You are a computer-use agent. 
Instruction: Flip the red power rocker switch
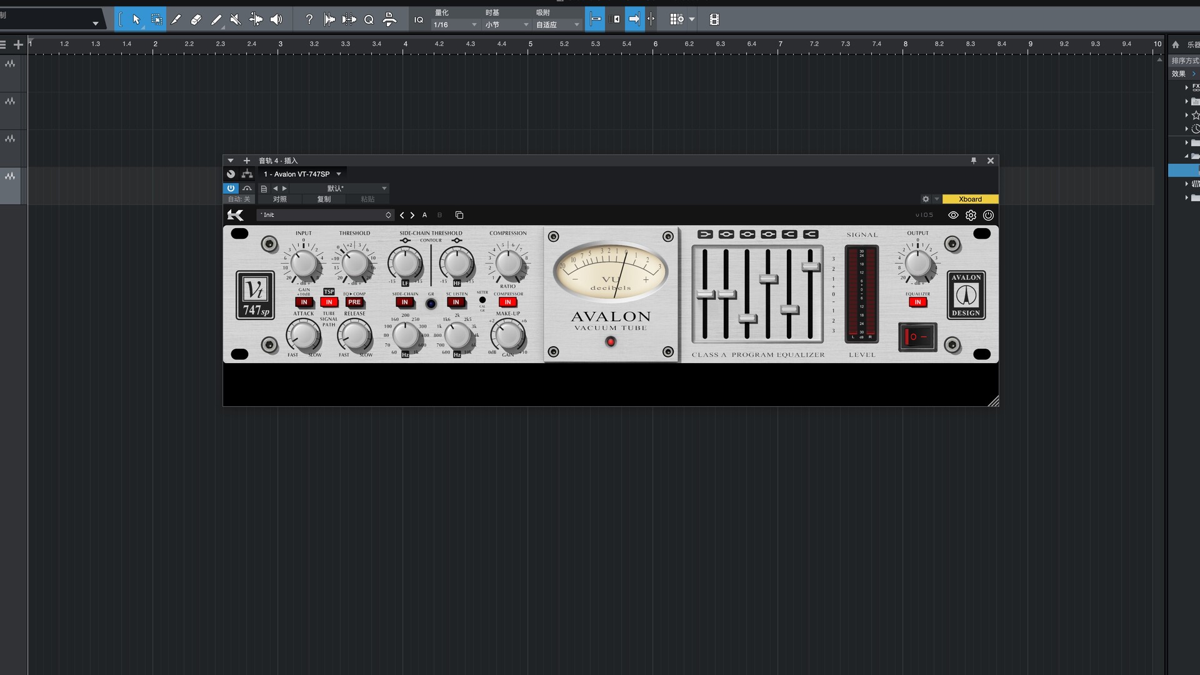coord(917,337)
